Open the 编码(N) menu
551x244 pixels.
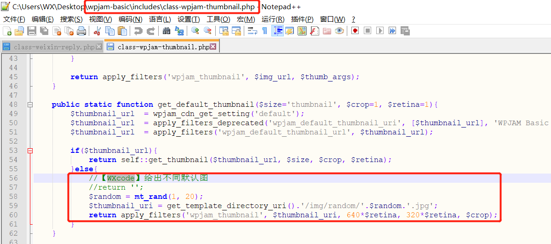(130, 19)
